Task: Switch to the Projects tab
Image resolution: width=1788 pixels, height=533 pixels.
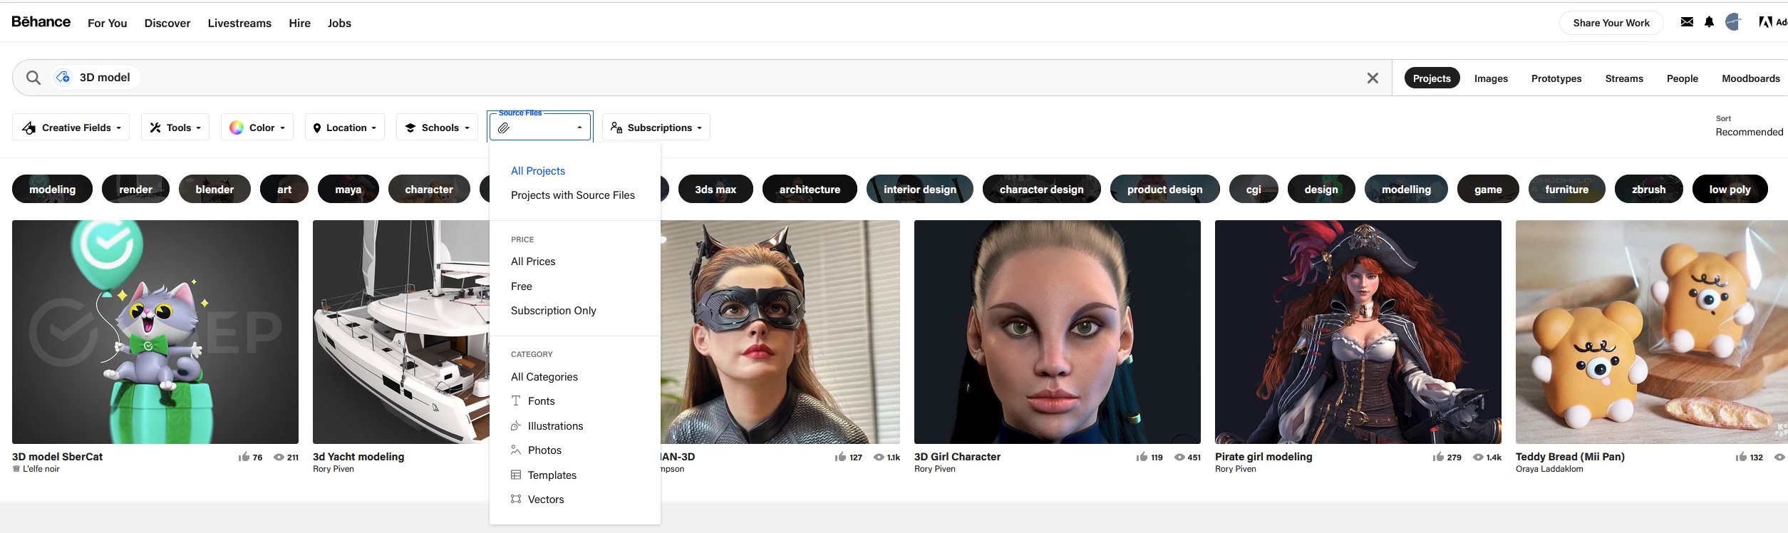Action: 1432,78
